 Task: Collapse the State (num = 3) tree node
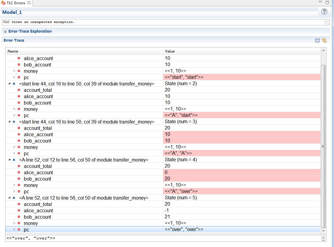pyautogui.click(x=9, y=122)
